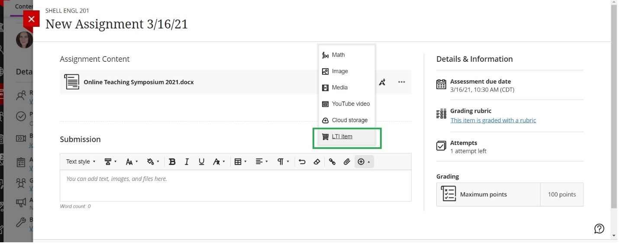This screenshot has height=244, width=619.
Task: Click the paperclip attach file icon
Action: 347,162
